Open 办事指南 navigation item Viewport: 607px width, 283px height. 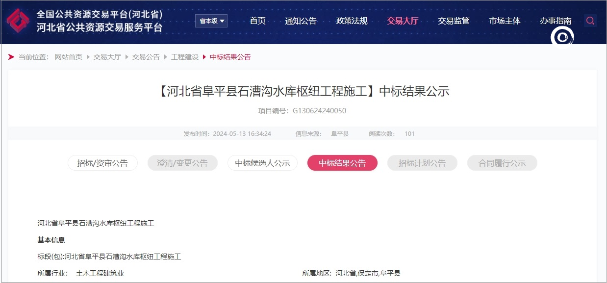click(x=556, y=21)
